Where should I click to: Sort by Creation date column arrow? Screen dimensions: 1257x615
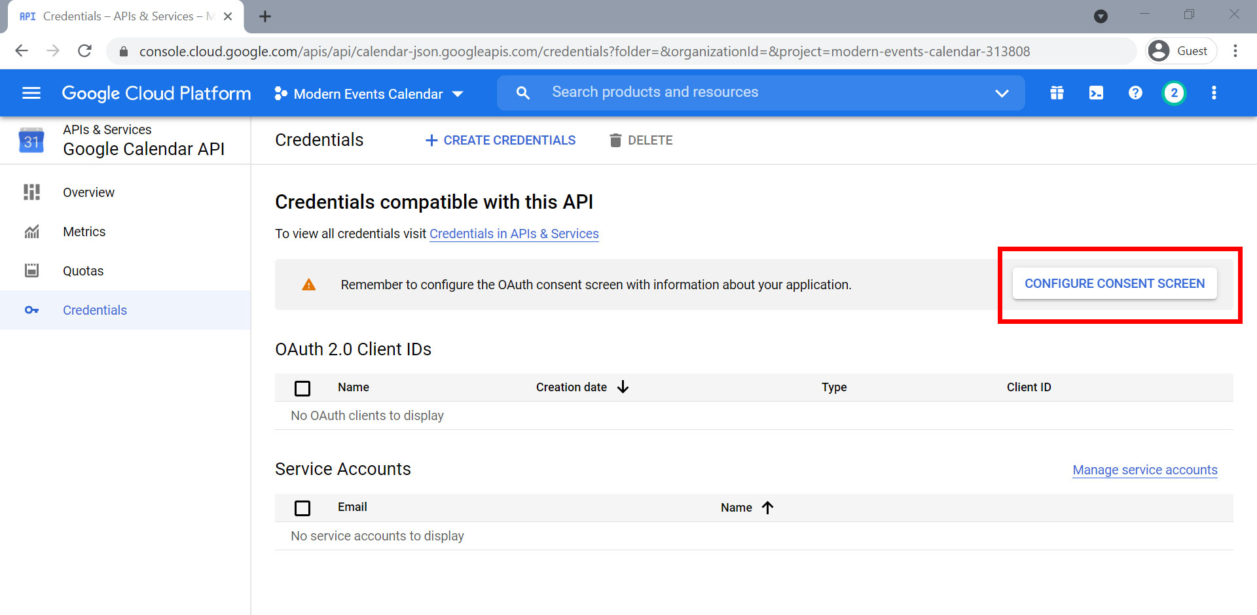click(623, 387)
